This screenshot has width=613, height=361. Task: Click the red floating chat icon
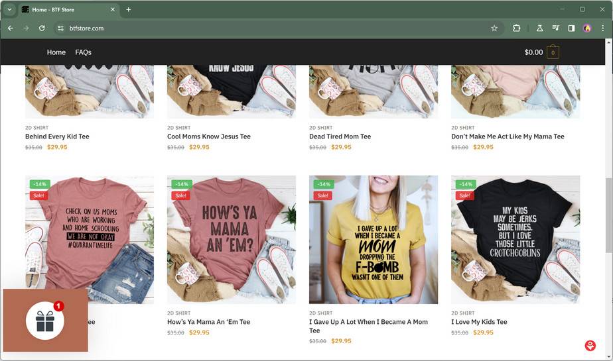coord(590,345)
